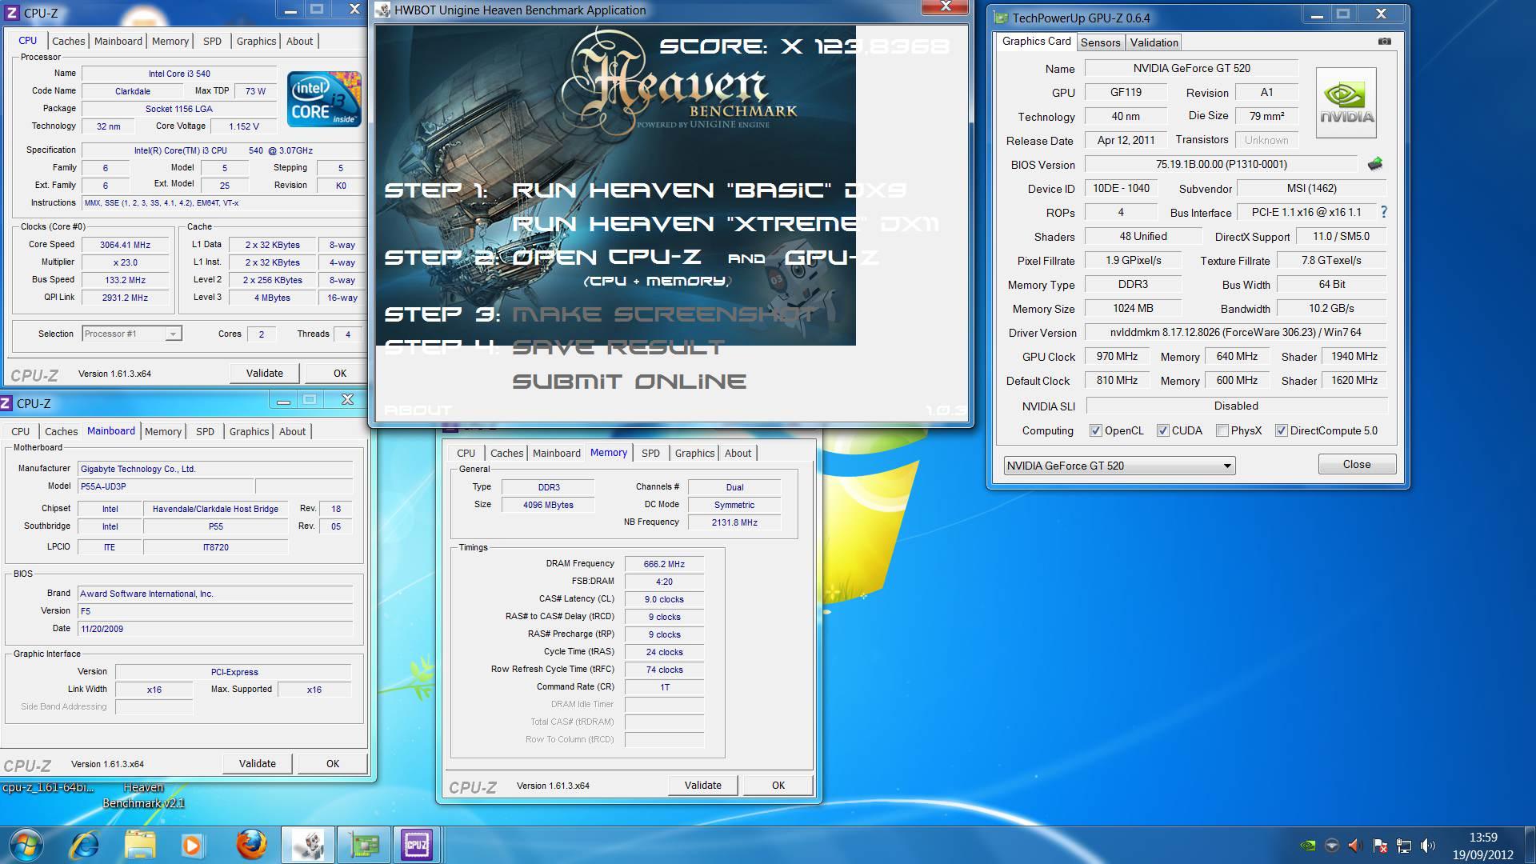Click the Close button in GPU-Z

point(1357,464)
